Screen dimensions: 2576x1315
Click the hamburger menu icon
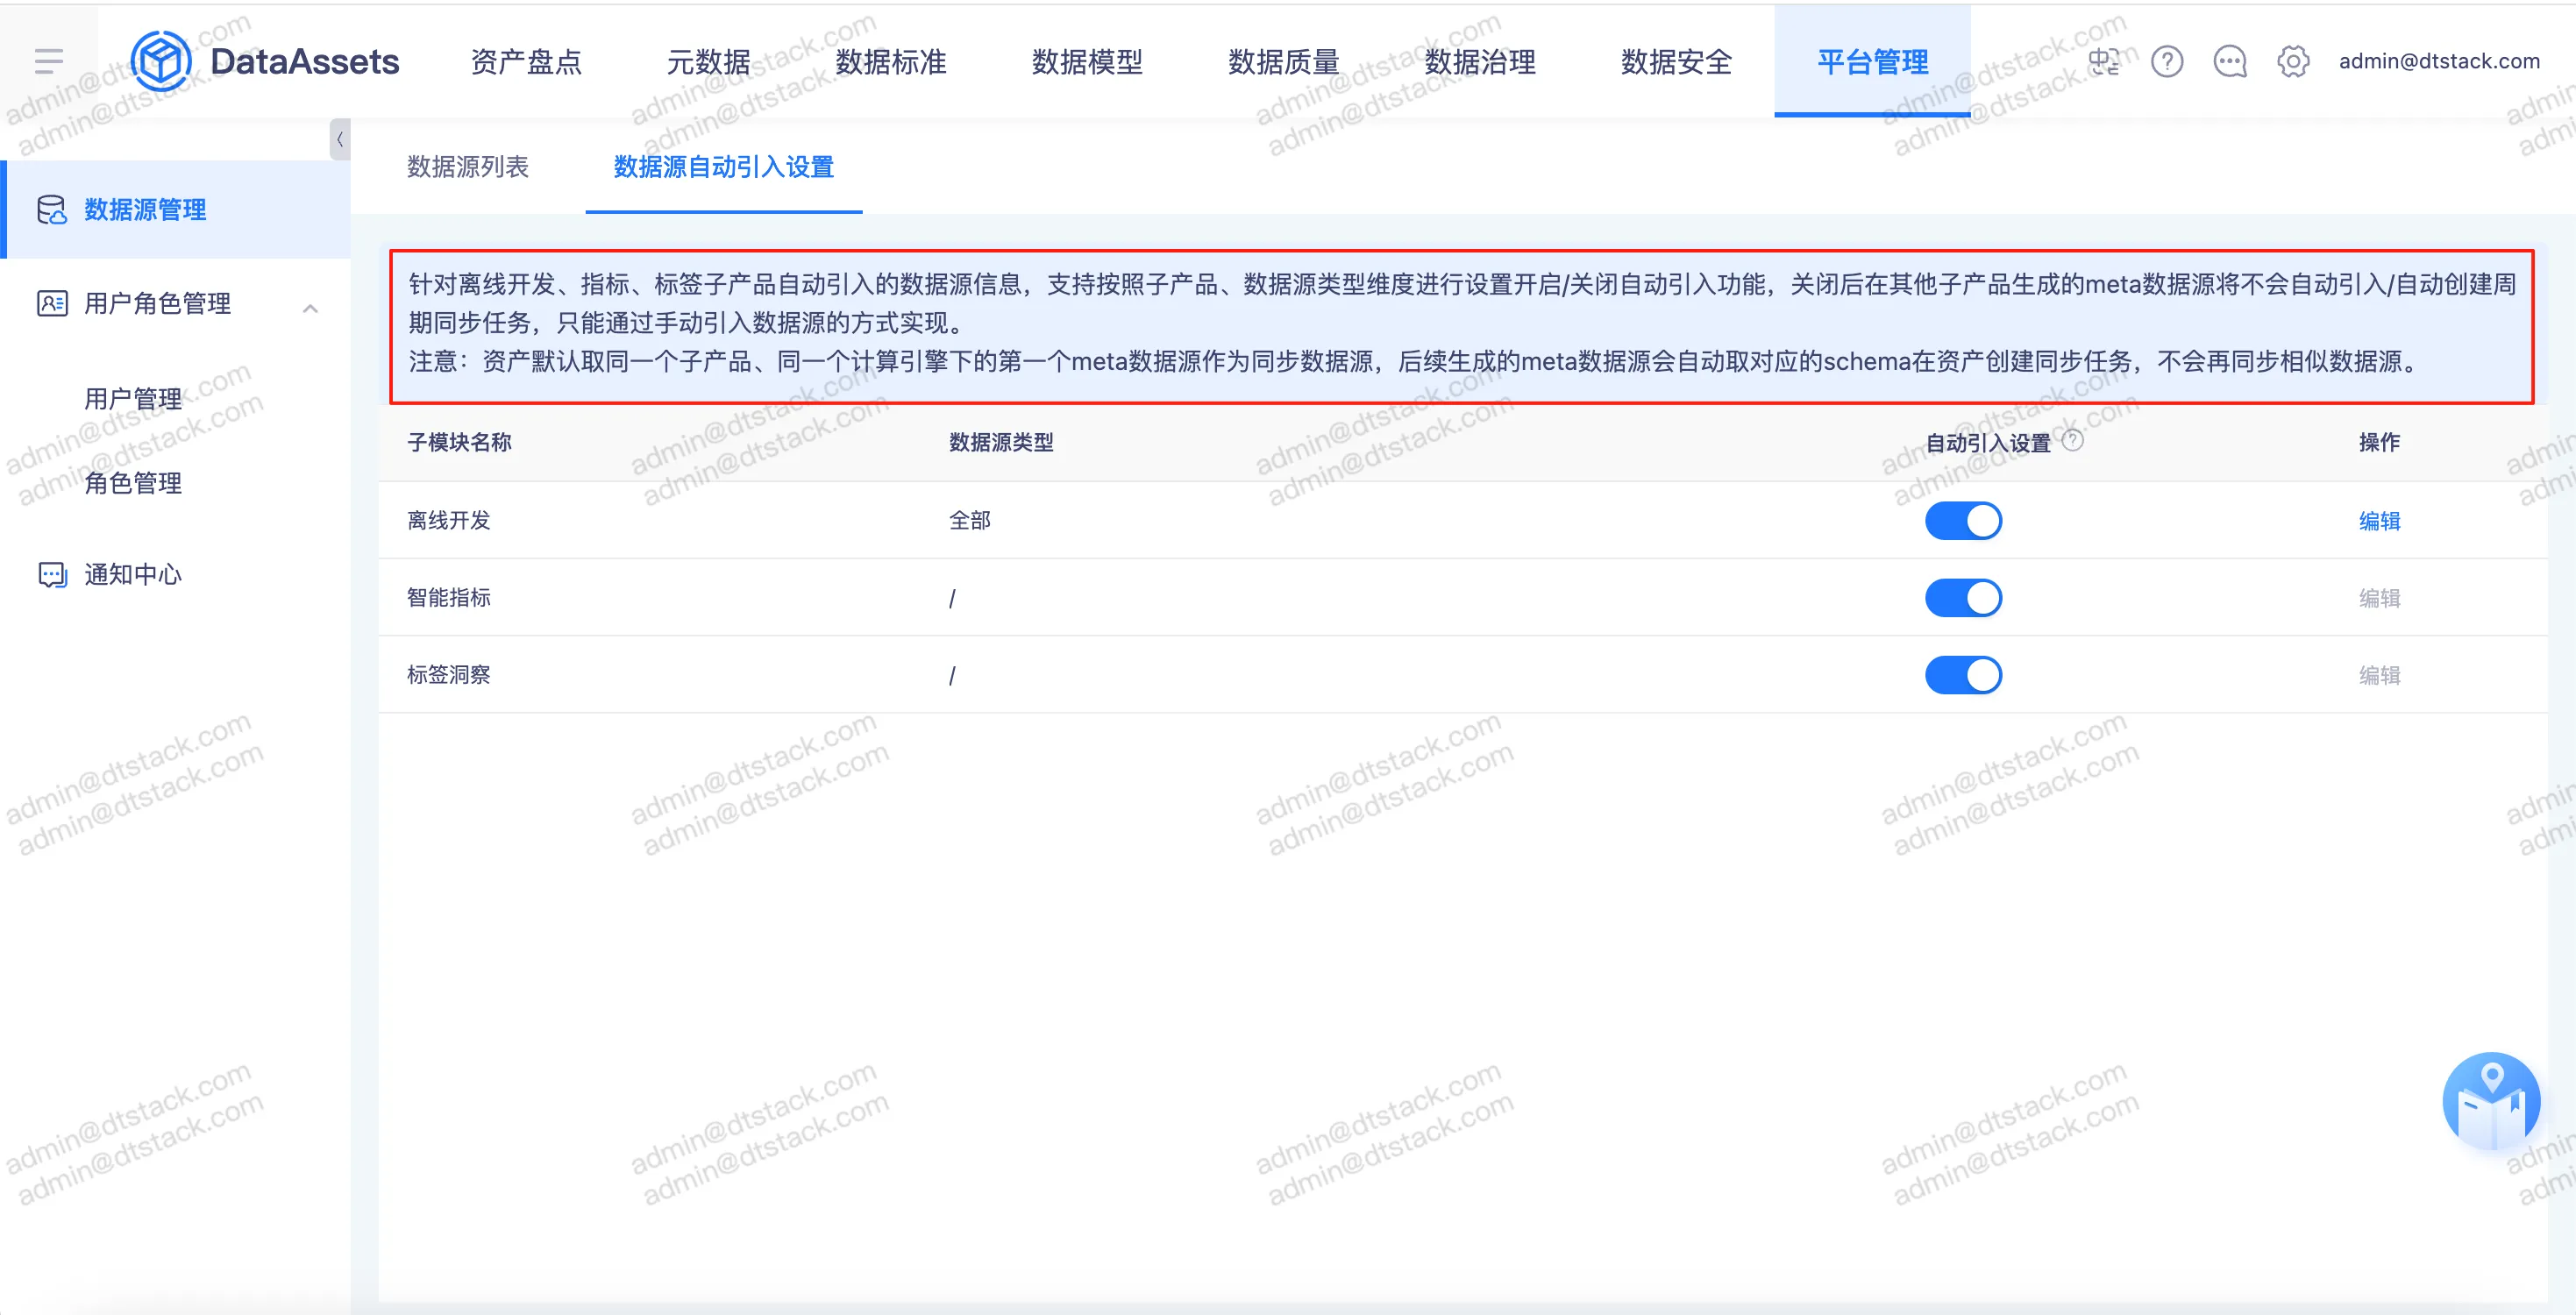[x=48, y=62]
